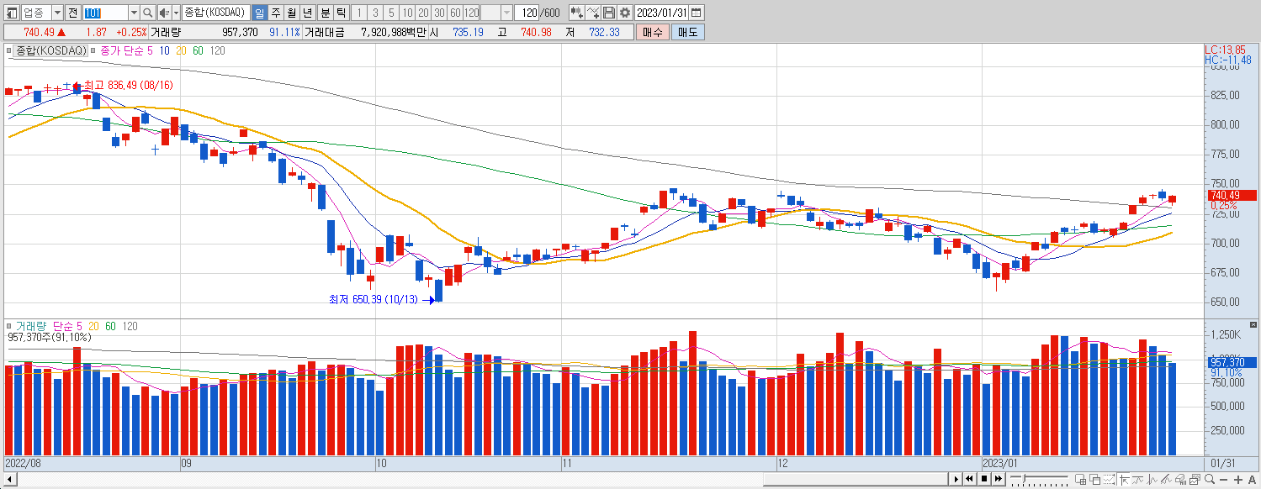Image resolution: width=1261 pixels, height=489 pixels.
Task: Click the 종가 단순 moving average label
Action: 122,50
